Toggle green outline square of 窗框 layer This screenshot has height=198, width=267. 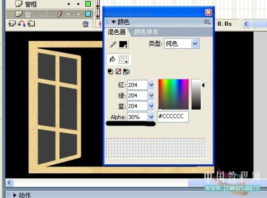click(x=88, y=4)
